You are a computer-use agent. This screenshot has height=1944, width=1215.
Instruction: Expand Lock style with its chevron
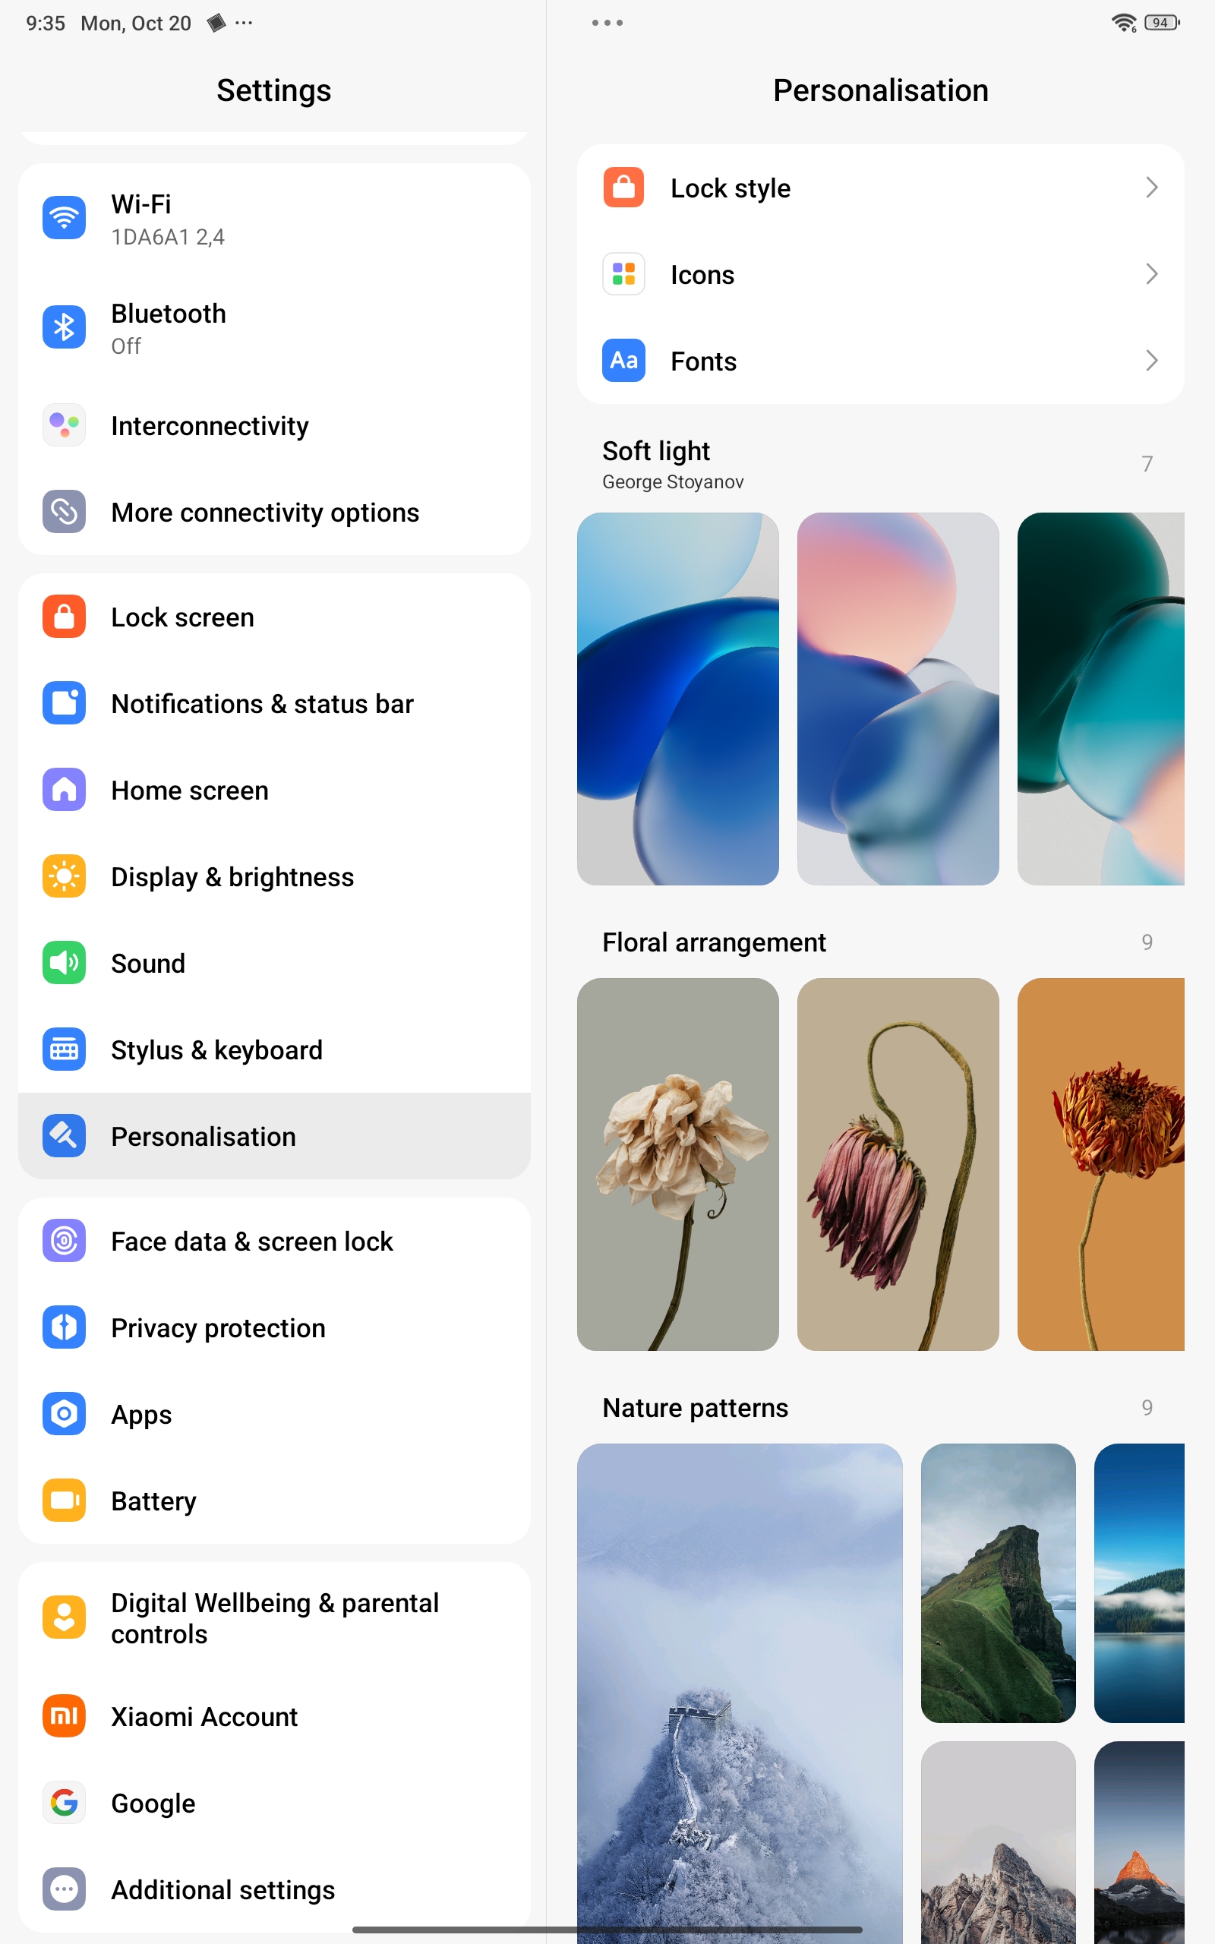coord(1150,188)
